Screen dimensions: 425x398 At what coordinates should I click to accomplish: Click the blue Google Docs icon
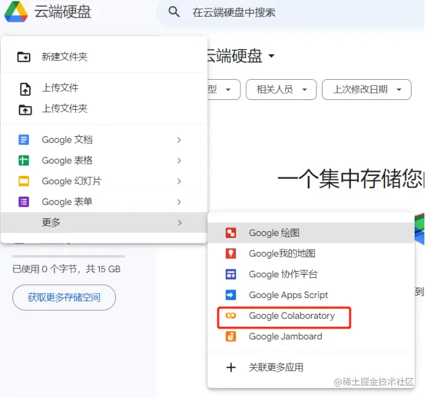tap(24, 140)
